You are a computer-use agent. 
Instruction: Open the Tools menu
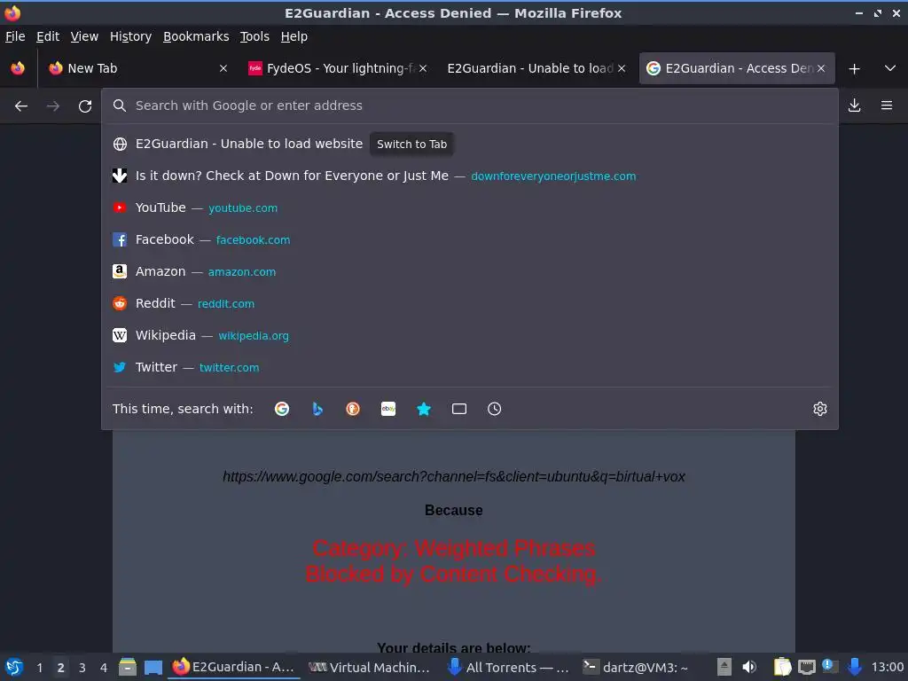coord(254,36)
